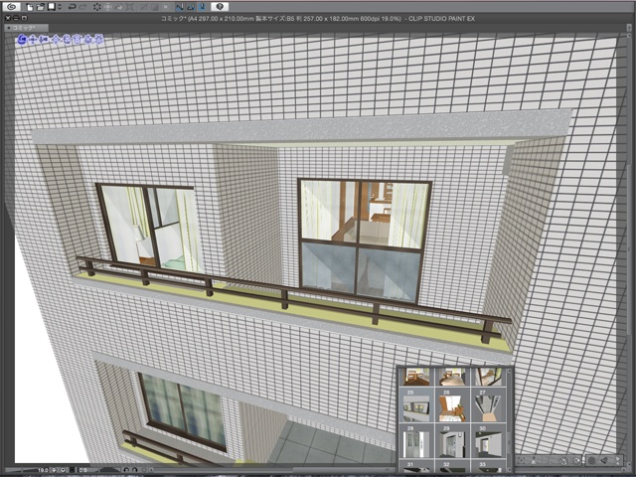
Task: Select the 3D camera dolly manipulator icon
Action: point(44,40)
